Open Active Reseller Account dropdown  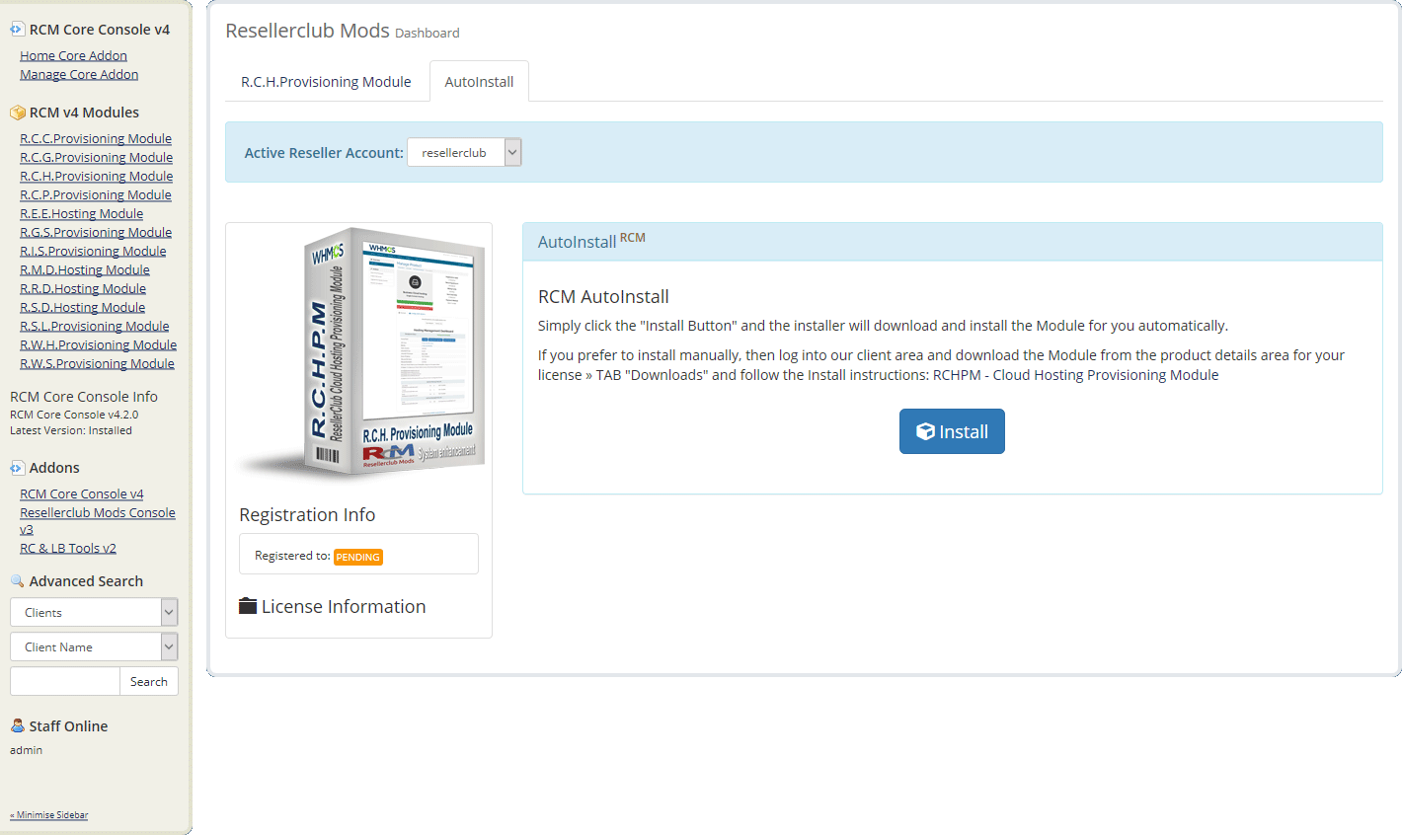464,152
